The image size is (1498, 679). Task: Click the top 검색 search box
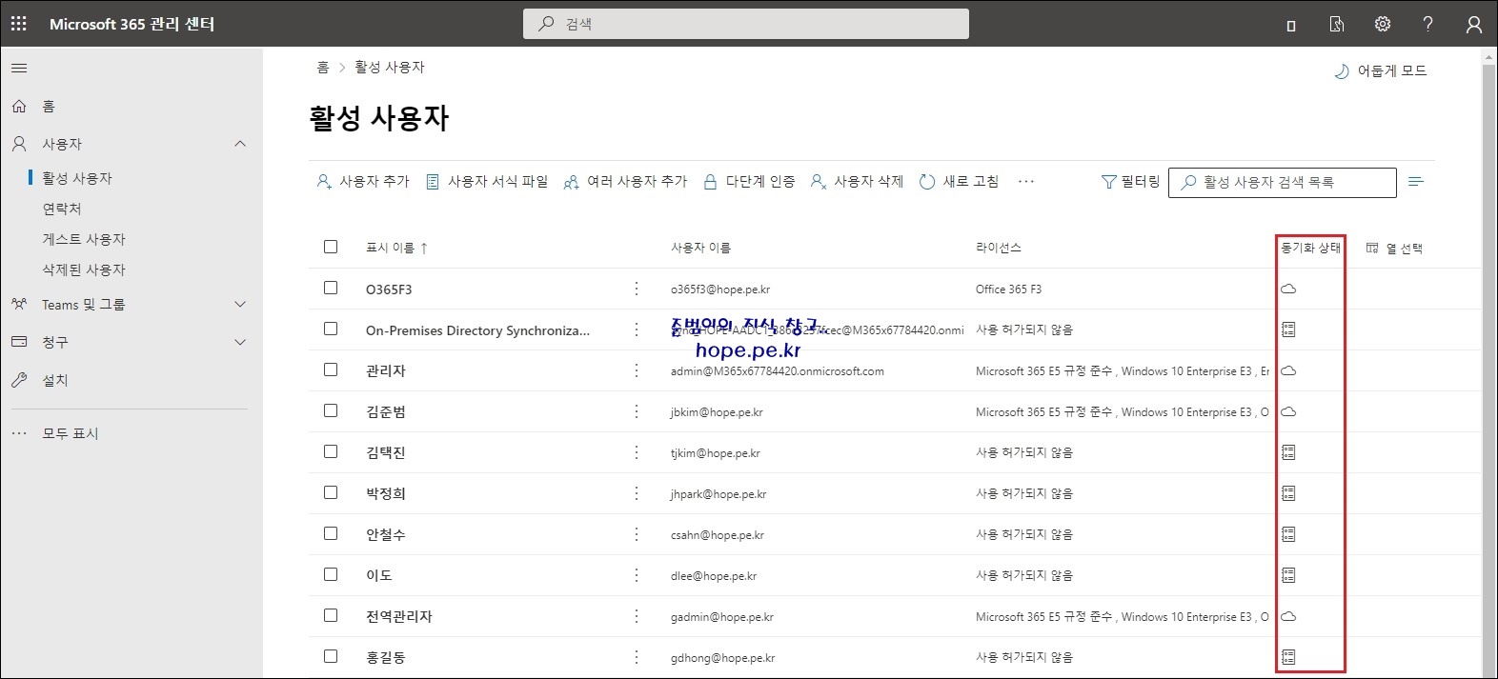coord(746,24)
